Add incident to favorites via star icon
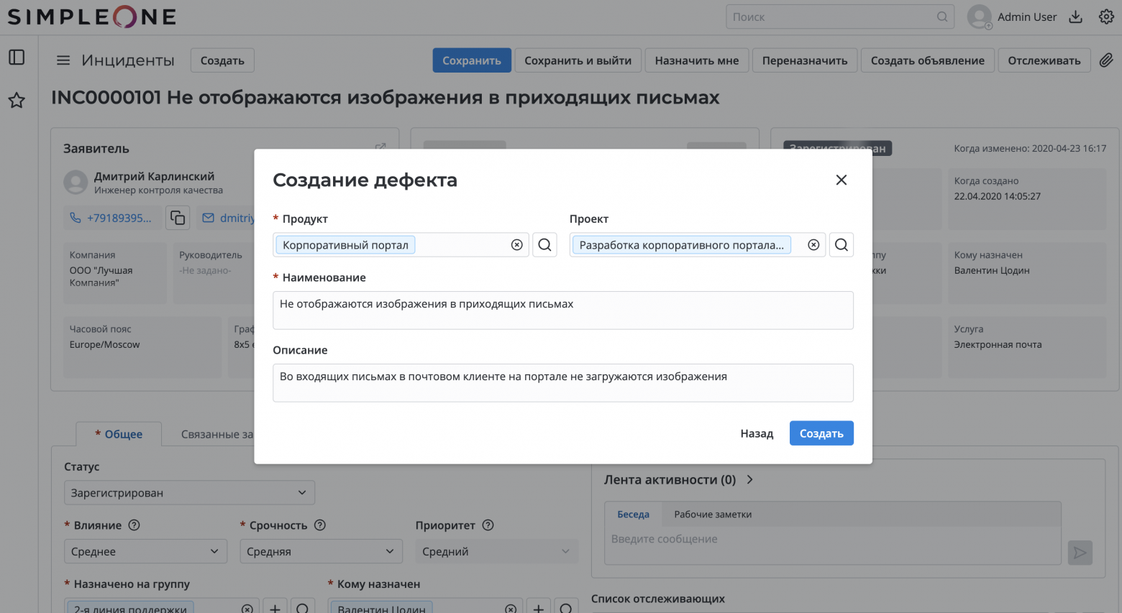 pos(16,101)
